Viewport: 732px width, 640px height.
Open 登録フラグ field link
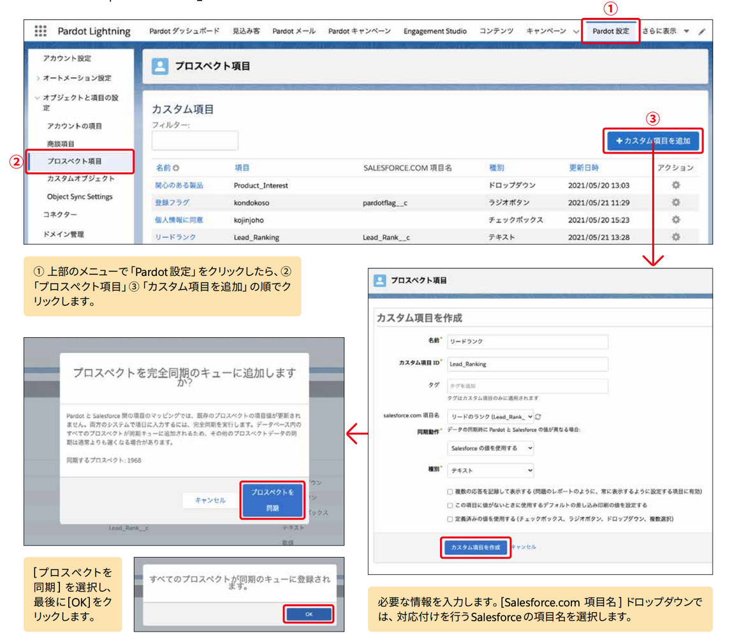tap(172, 203)
